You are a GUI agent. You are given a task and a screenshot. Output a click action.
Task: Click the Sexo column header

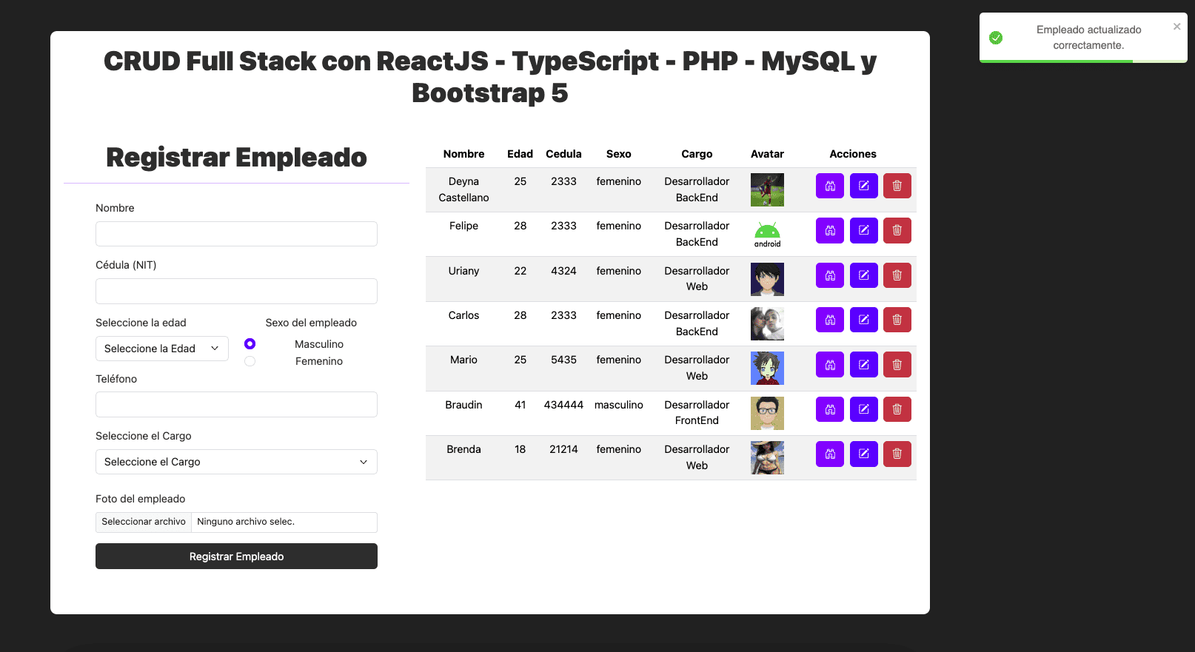(x=619, y=154)
